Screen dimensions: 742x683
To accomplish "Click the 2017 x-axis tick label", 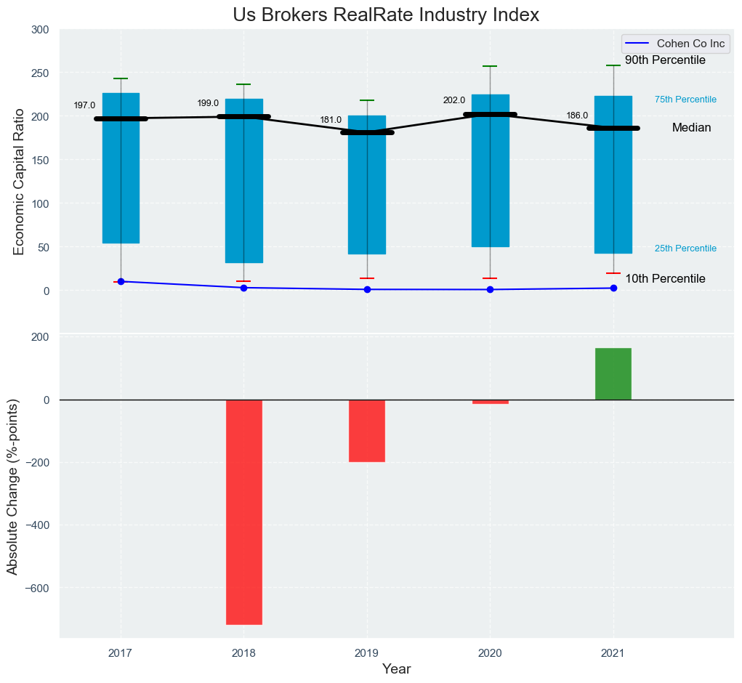I will coord(120,654).
